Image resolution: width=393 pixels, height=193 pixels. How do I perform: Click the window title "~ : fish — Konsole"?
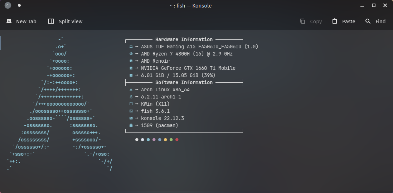click(190, 5)
